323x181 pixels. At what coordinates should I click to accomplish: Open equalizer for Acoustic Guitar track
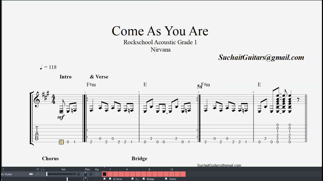97,174
